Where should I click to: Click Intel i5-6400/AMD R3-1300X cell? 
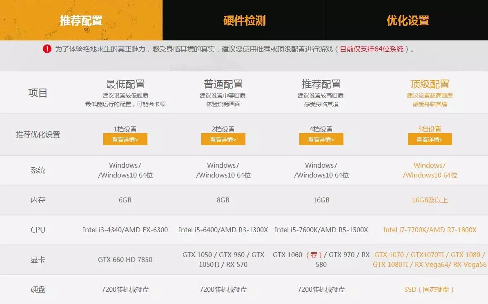[223, 230]
